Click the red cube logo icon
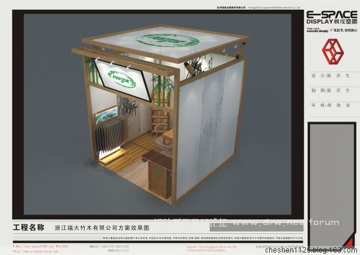 click(333, 52)
